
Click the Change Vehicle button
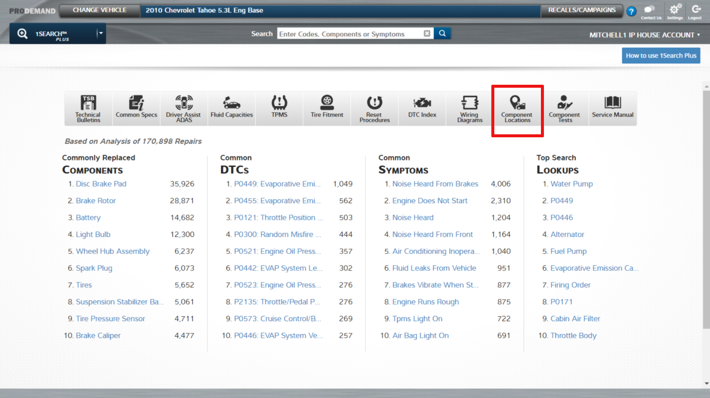click(100, 10)
